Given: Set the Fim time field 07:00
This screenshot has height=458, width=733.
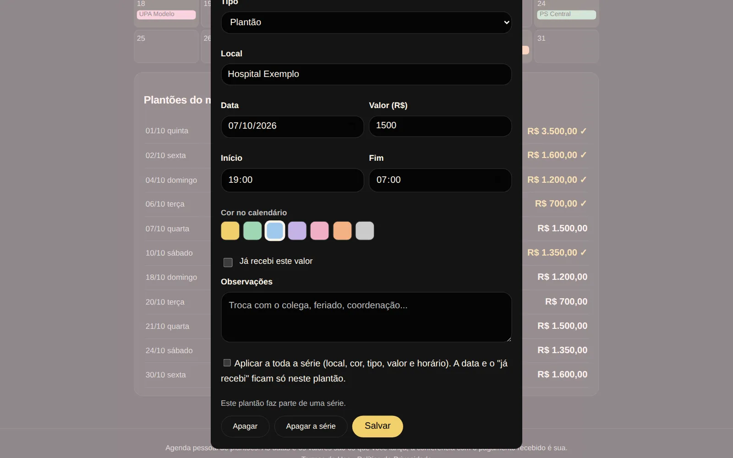Looking at the screenshot, I should pos(440,180).
